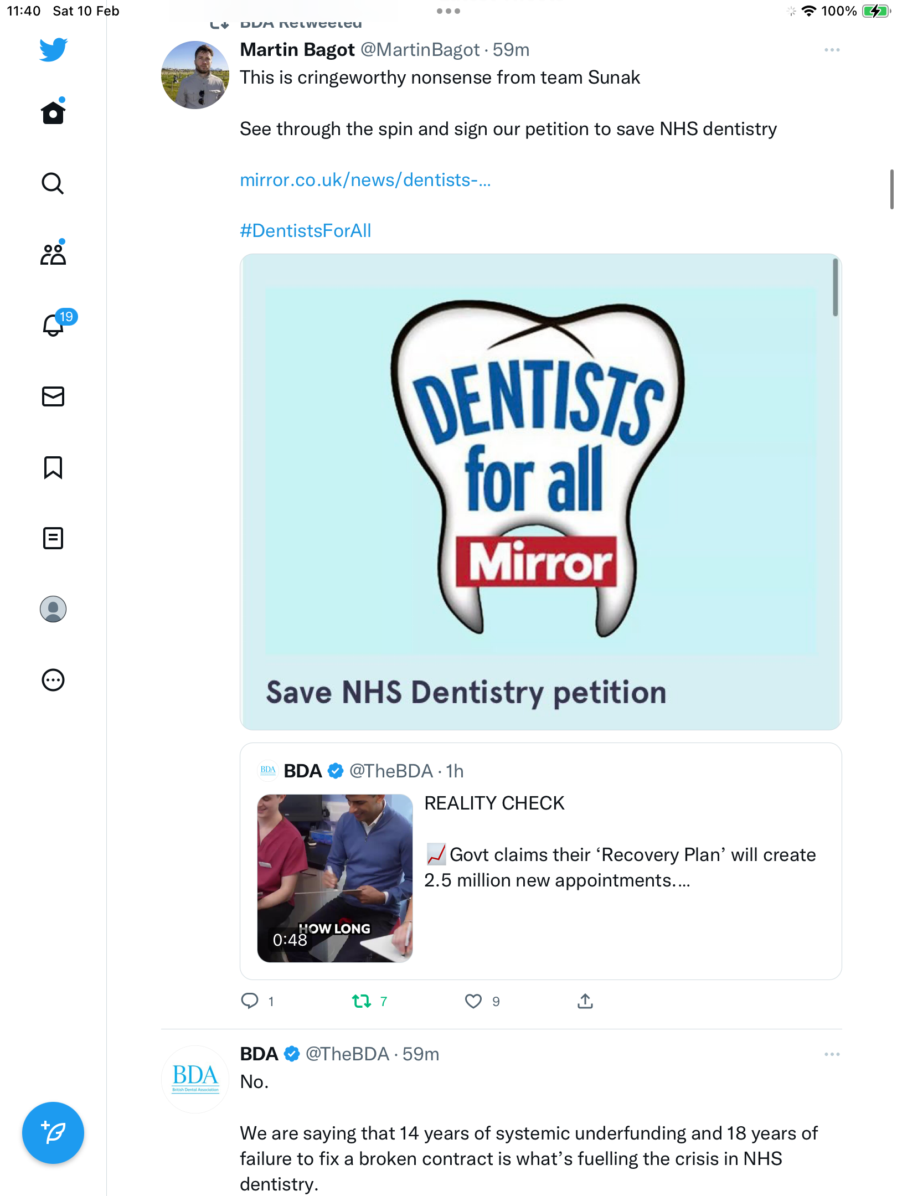Toggle retweet on Martin Bagot's tweet
This screenshot has width=897, height=1196.
tap(362, 1001)
